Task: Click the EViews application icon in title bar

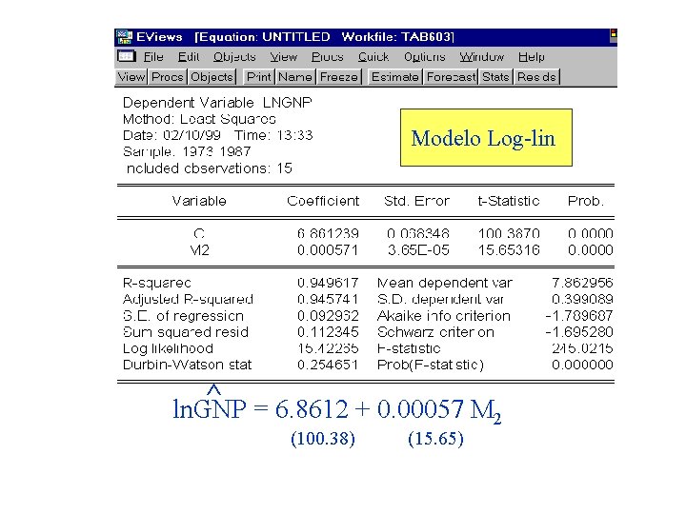Action: coord(124,37)
